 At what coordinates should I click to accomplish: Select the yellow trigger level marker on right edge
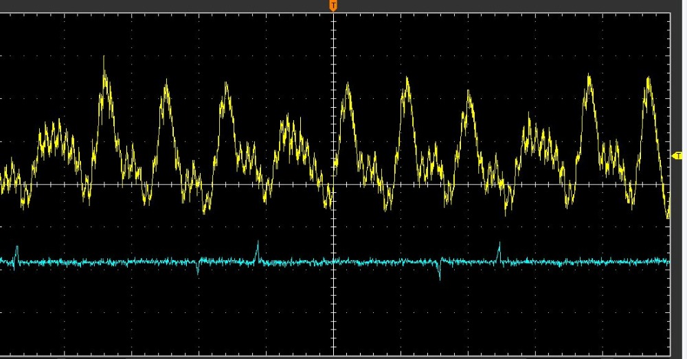pos(679,157)
